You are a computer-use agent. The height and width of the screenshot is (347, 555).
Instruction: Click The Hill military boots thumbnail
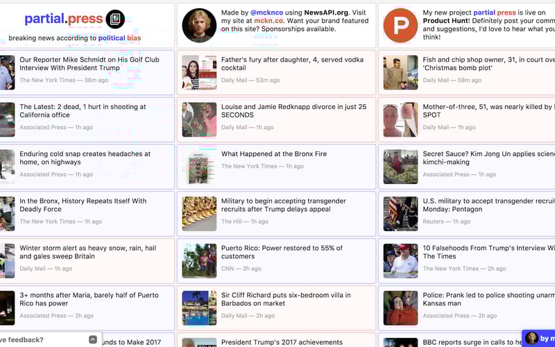(x=199, y=214)
